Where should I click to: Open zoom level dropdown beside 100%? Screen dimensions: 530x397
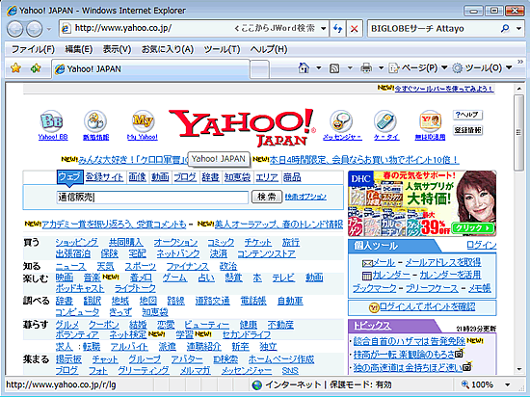click(507, 384)
